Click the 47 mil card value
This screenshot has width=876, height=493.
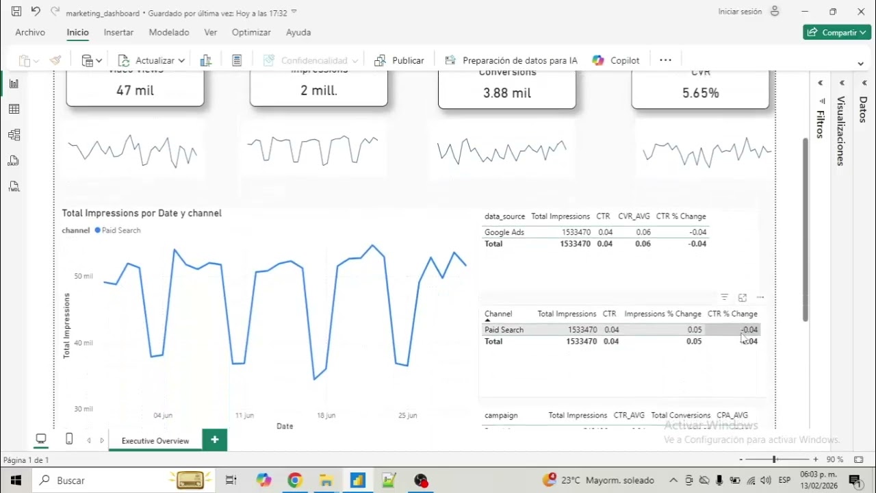[x=135, y=90]
